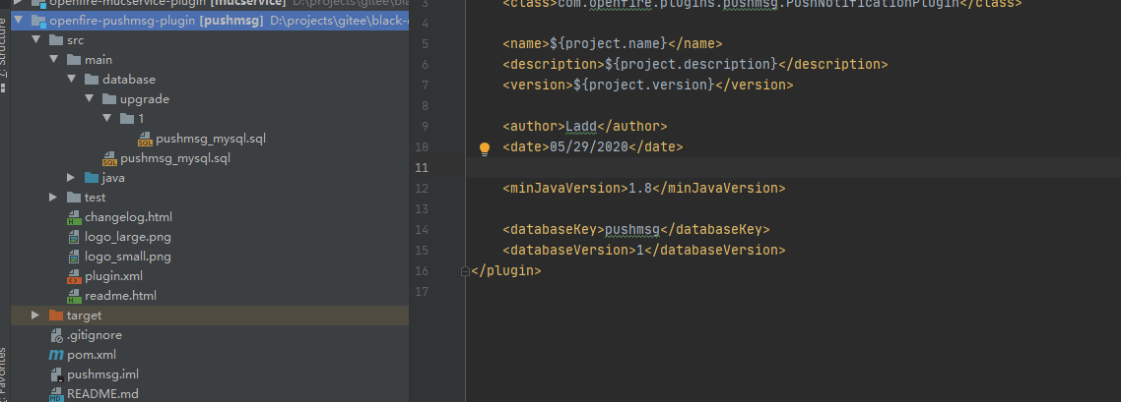Click the pushmsg.iml file icon
The height and width of the screenshot is (402, 1121).
56,374
